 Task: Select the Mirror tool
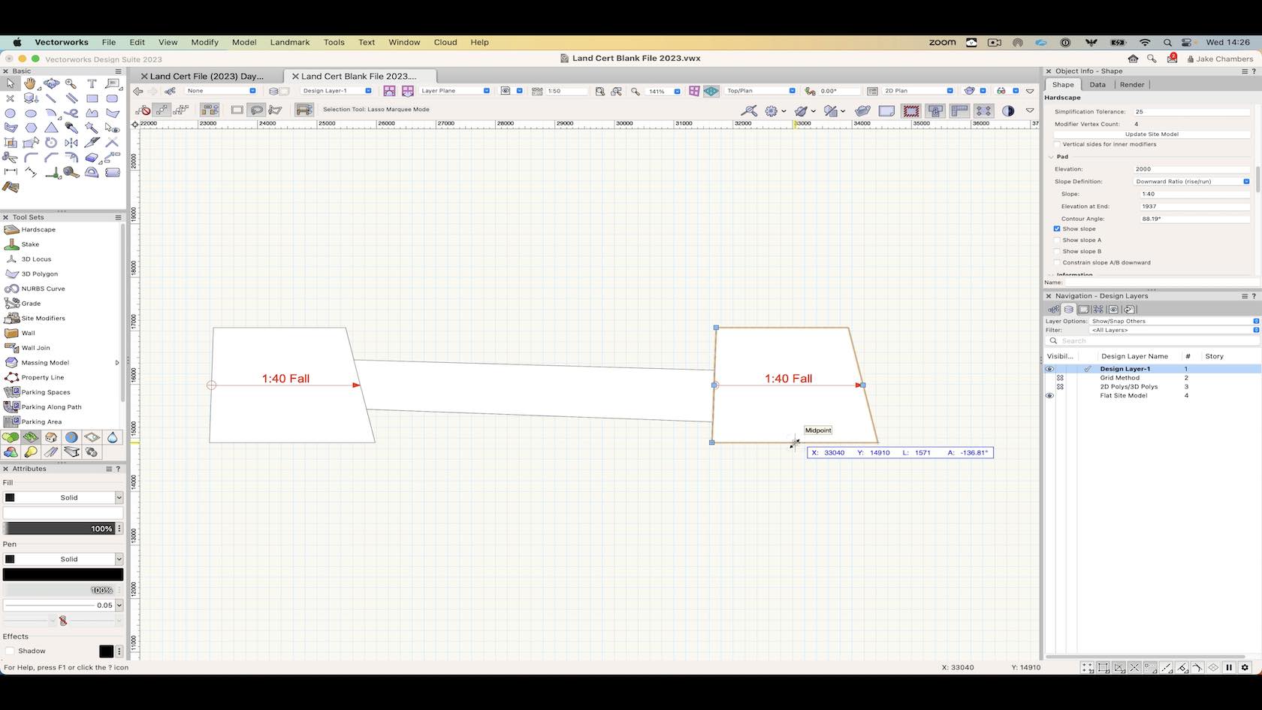[71, 143]
